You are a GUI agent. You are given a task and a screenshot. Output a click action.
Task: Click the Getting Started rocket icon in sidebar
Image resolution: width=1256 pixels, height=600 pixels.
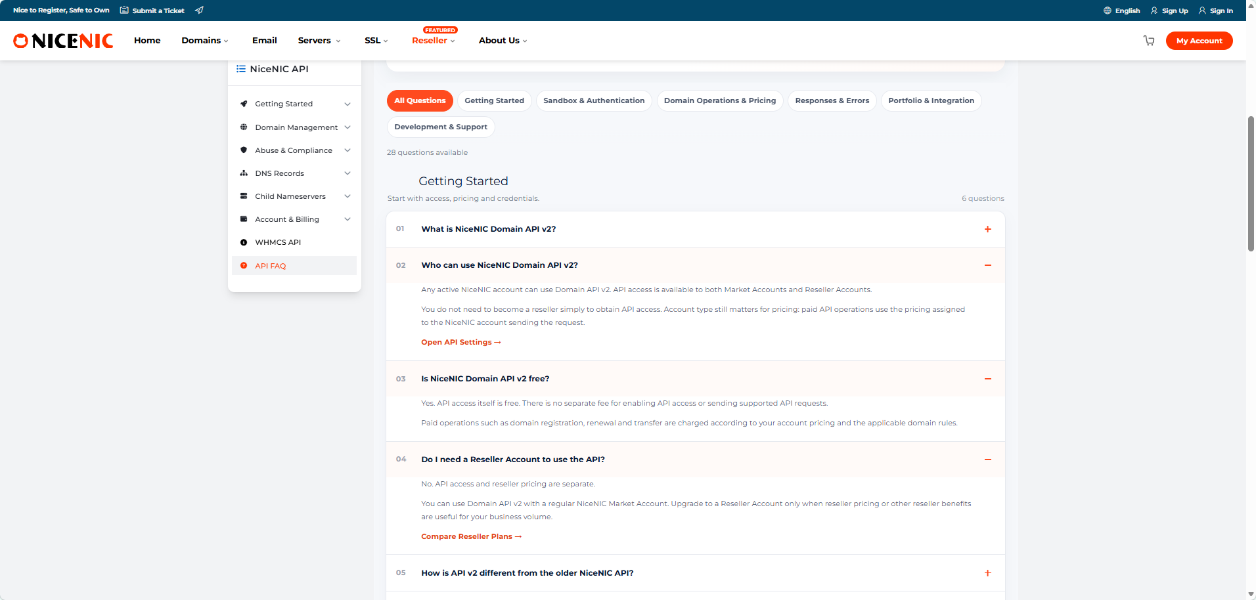click(x=244, y=104)
